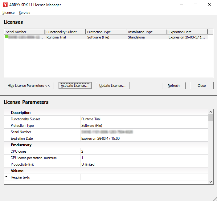Select the Protection Type parameter row
Screen dimensions: 217x201
[106, 126]
